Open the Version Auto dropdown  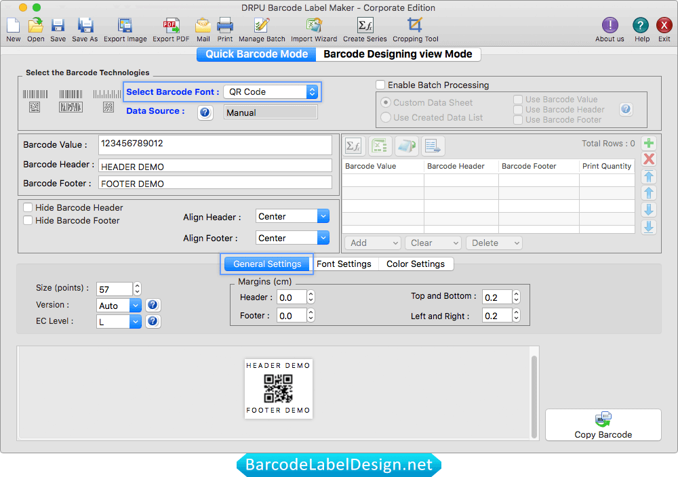tap(119, 306)
